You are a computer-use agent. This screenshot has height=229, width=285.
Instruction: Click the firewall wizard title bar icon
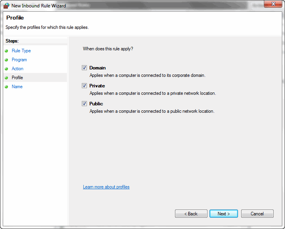6,5
